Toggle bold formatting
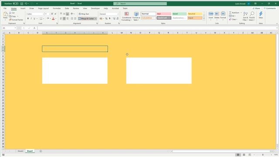This screenshot has width=279, height=157. 28,18
